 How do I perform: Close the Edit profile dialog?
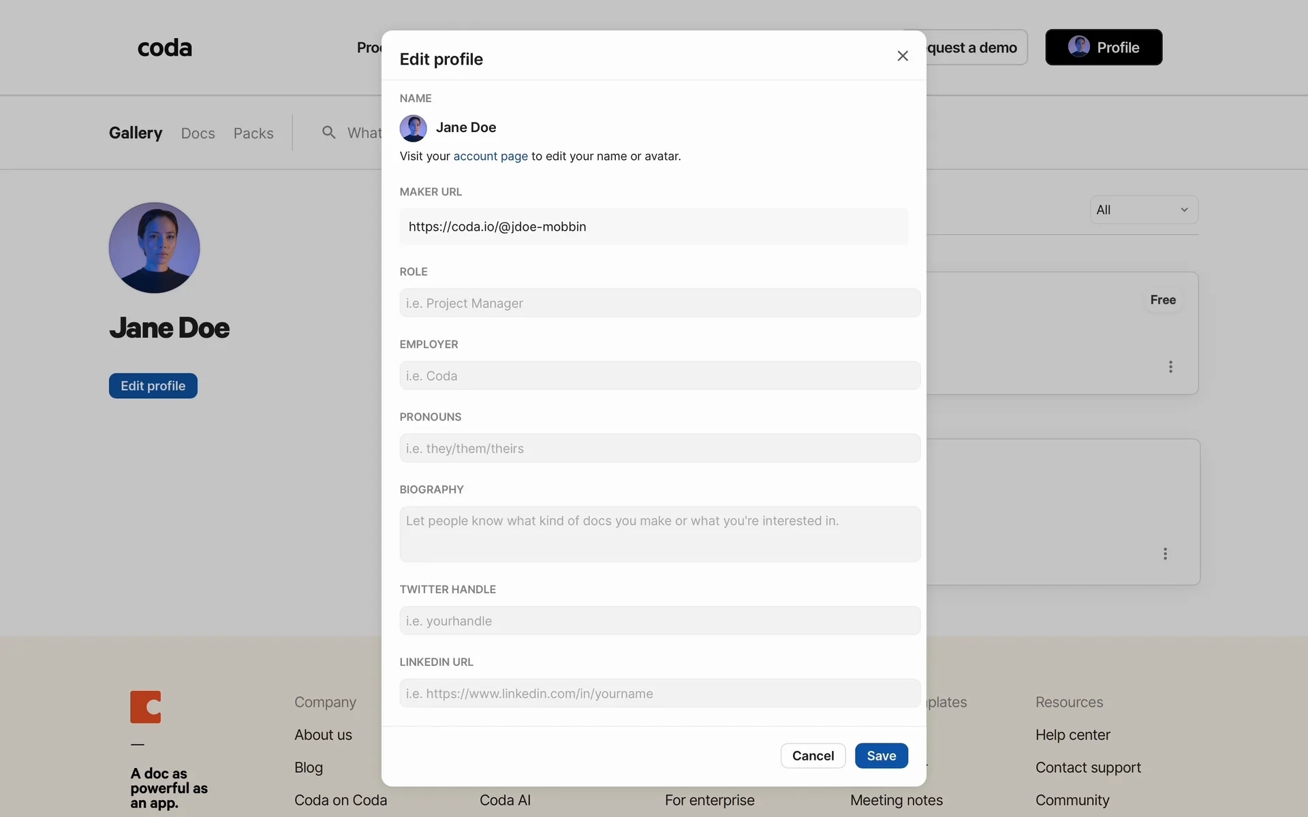(x=903, y=57)
